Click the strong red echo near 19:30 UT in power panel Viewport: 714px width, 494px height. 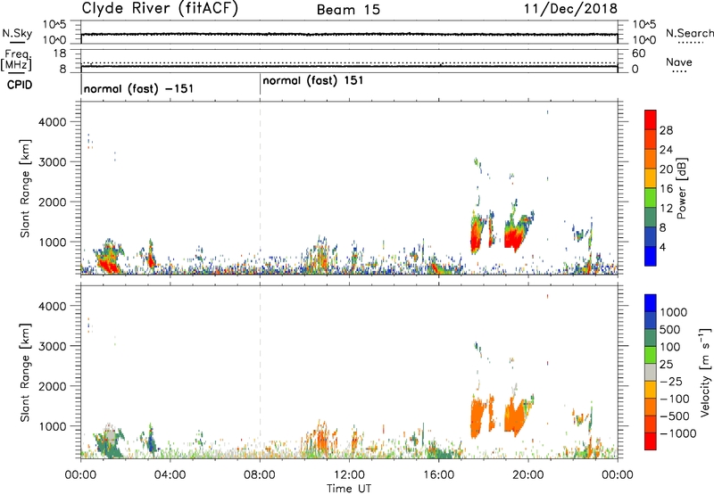(x=515, y=237)
